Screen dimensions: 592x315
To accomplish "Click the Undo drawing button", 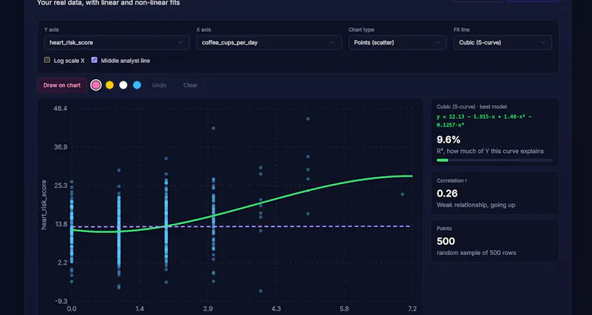I will (x=159, y=85).
